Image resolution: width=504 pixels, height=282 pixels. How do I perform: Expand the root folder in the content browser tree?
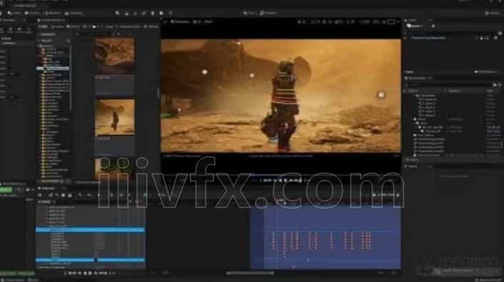pyautogui.click(x=41, y=46)
